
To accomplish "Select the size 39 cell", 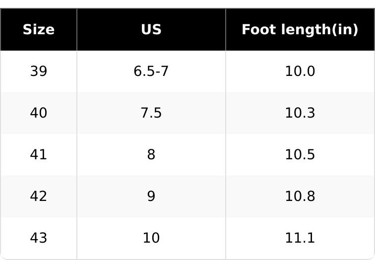I will click(x=39, y=71).
